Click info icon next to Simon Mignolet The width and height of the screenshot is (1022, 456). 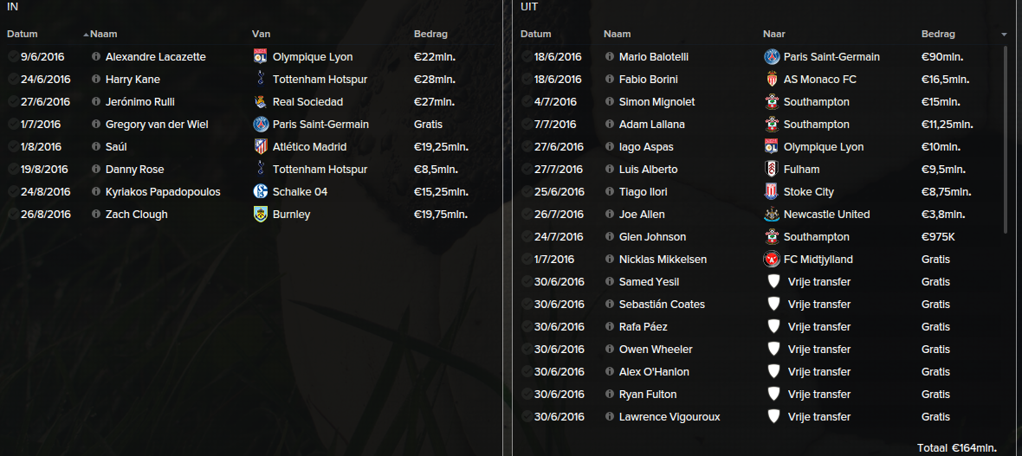pos(610,101)
